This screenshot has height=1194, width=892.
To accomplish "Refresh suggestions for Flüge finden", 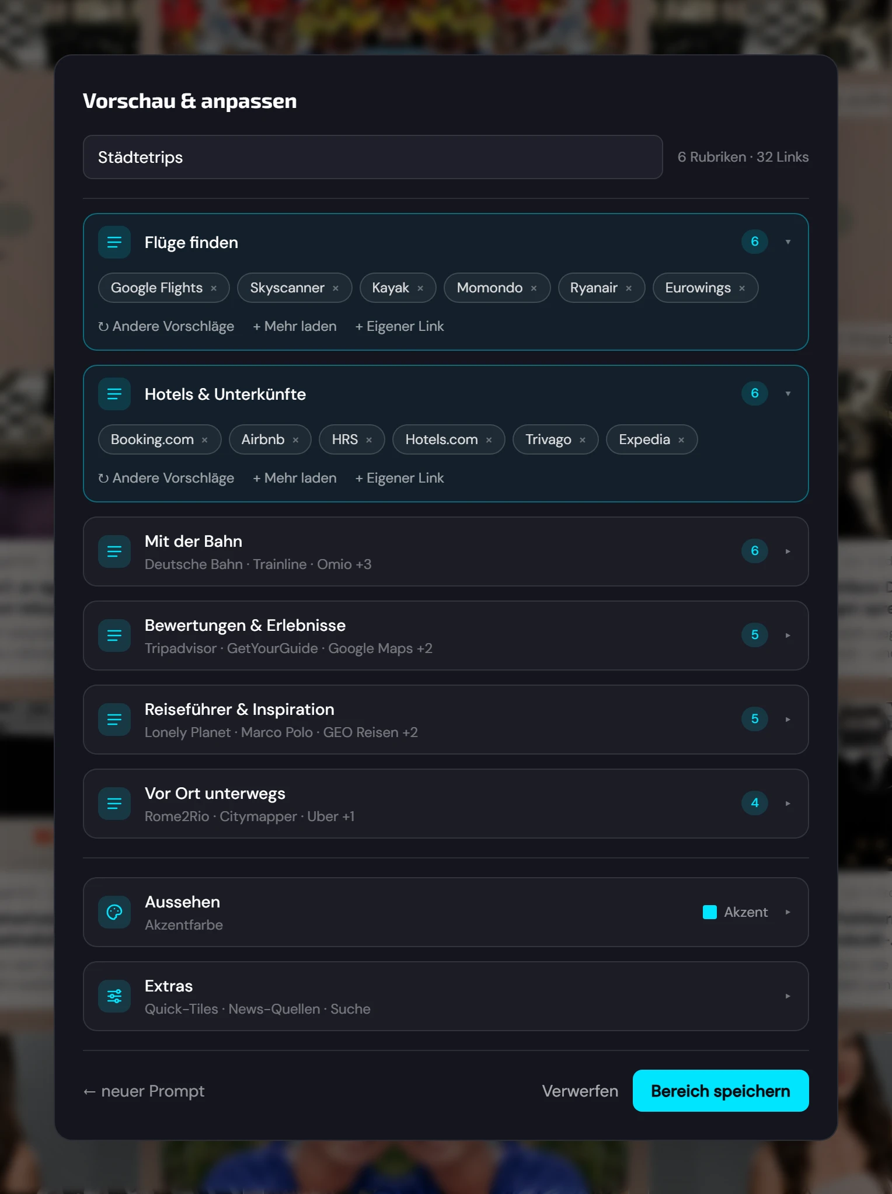I will [166, 326].
